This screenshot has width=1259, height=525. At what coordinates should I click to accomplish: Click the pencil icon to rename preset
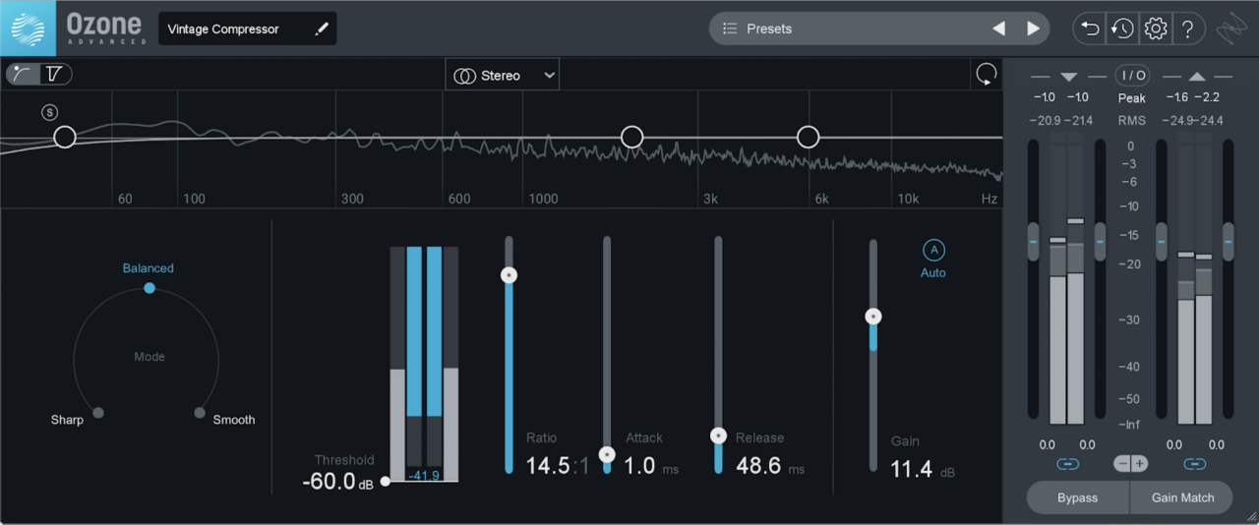pos(321,29)
